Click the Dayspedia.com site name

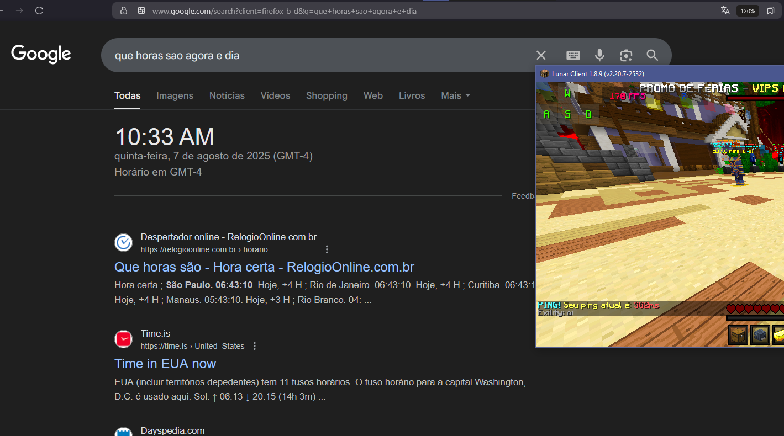pos(172,430)
